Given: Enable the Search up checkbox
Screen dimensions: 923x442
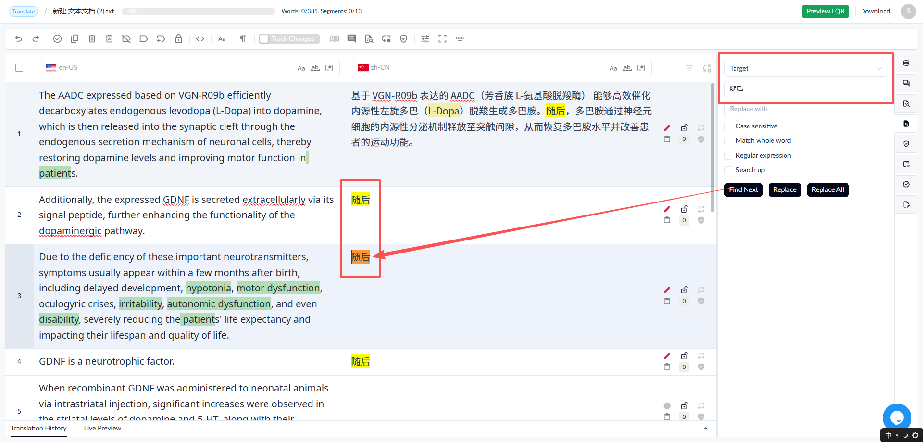Looking at the screenshot, I should pos(728,170).
